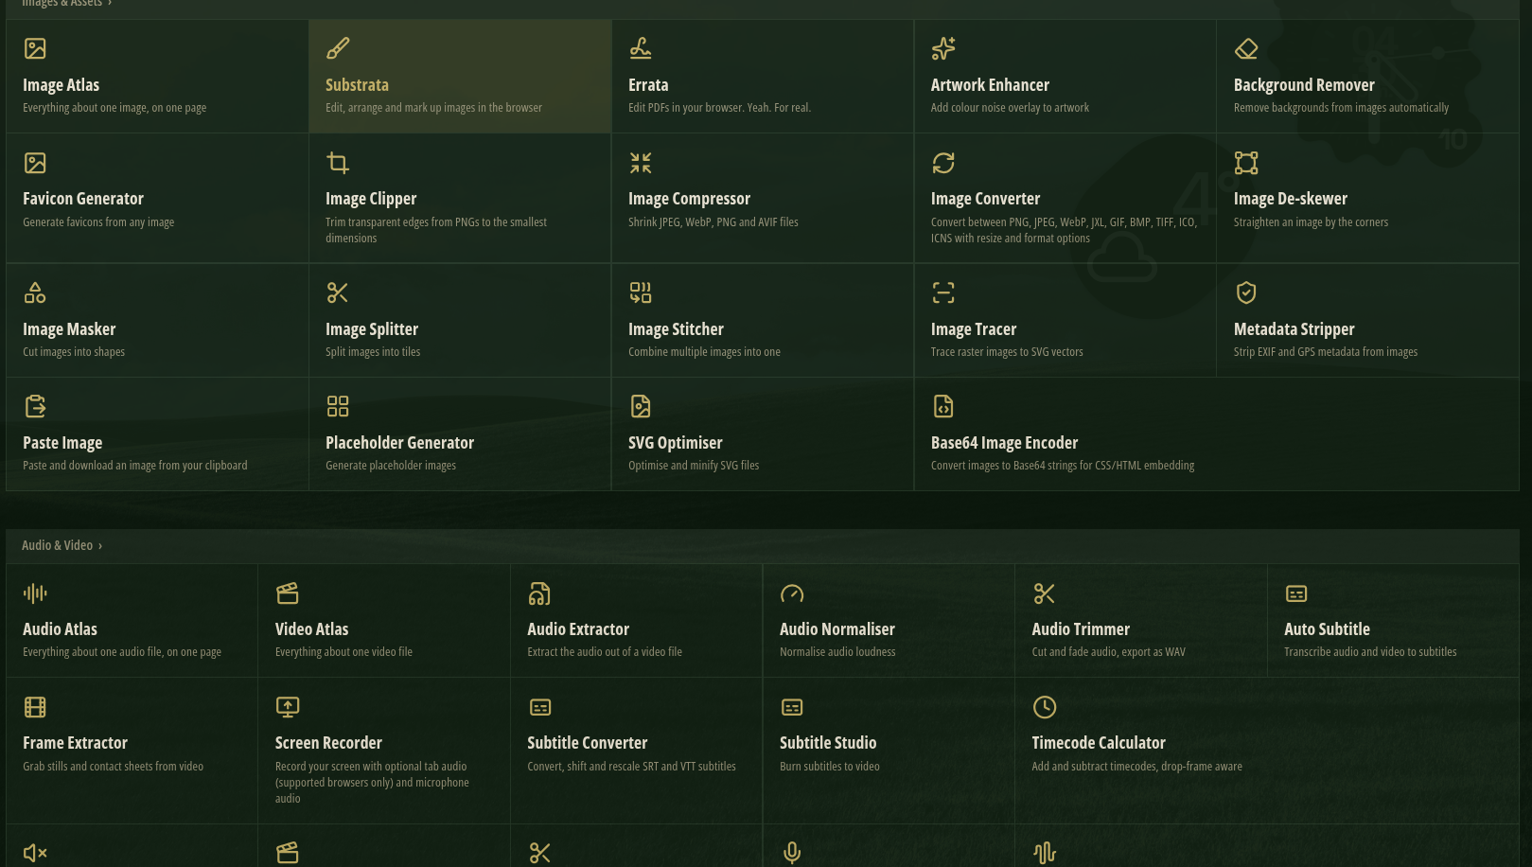
Task: Open the Favicon Generator tool
Action: (x=157, y=198)
